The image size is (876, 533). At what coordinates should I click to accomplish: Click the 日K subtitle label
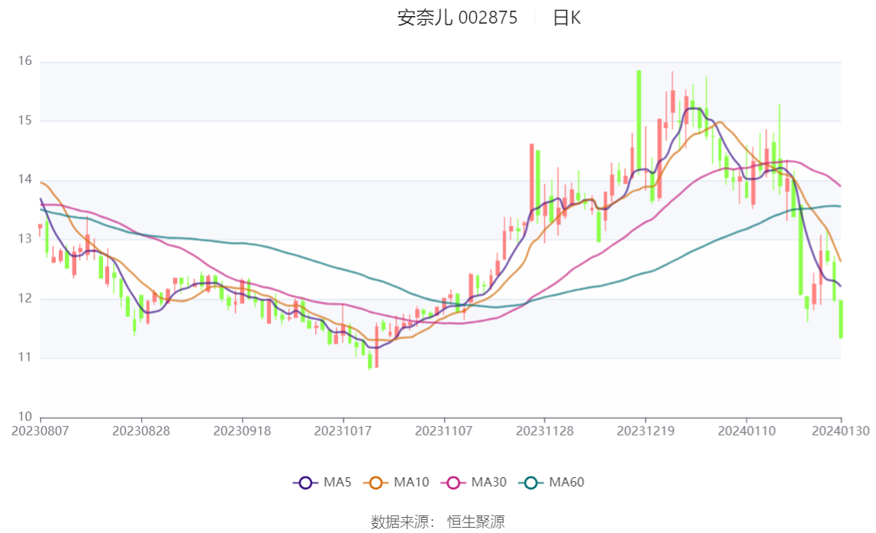click(x=566, y=18)
